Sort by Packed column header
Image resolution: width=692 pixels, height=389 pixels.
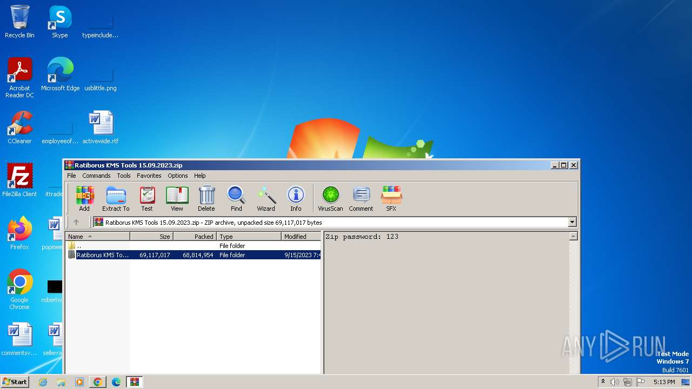click(x=195, y=236)
